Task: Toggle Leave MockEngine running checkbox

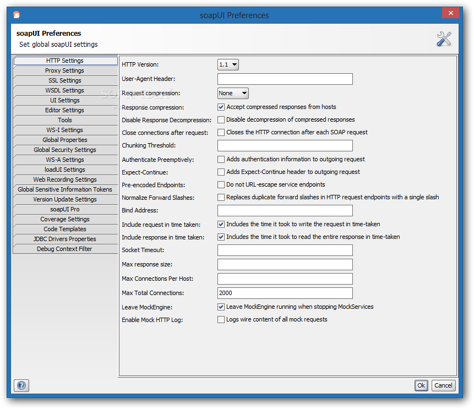Action: coord(221,307)
